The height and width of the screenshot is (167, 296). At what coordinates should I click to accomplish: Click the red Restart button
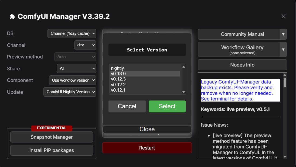point(147,148)
